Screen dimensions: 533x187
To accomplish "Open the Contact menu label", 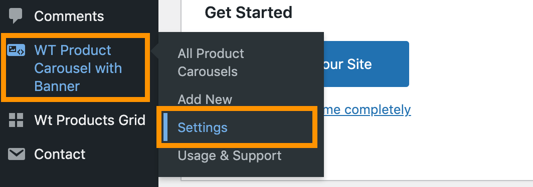I will click(x=60, y=154).
